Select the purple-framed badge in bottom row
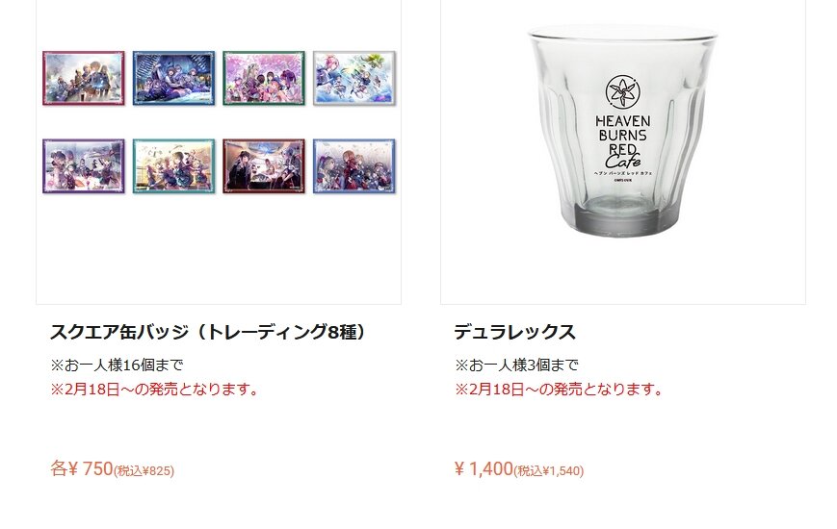Image resolution: width=837 pixels, height=529 pixels. (x=83, y=166)
